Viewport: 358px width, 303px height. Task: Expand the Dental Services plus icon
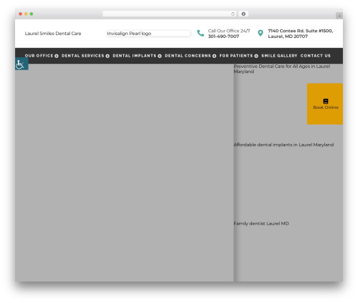[x=107, y=56]
